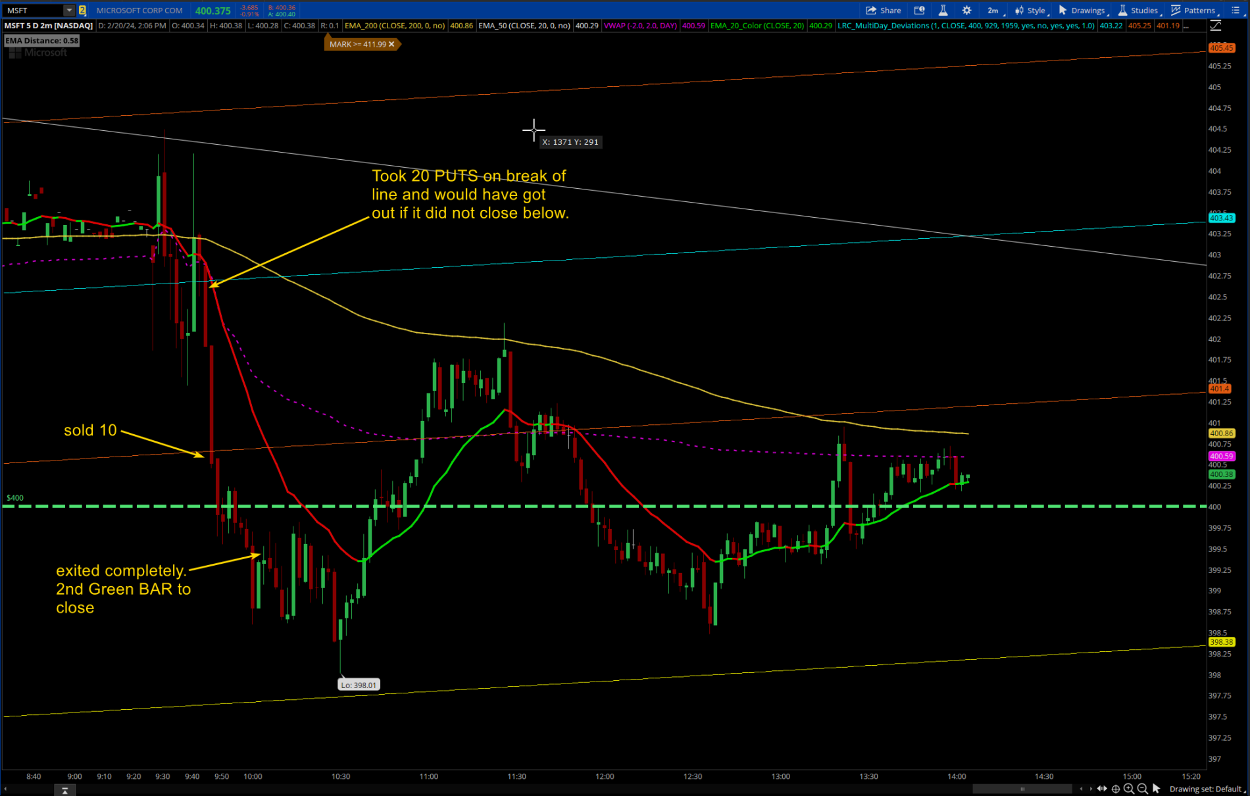Expand the 2m timeframe dropdown
1250x796 pixels.
pos(993,10)
